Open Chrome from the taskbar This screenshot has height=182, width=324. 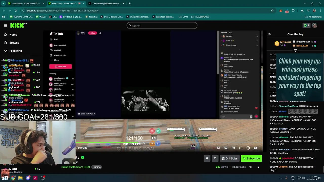click(13, 178)
